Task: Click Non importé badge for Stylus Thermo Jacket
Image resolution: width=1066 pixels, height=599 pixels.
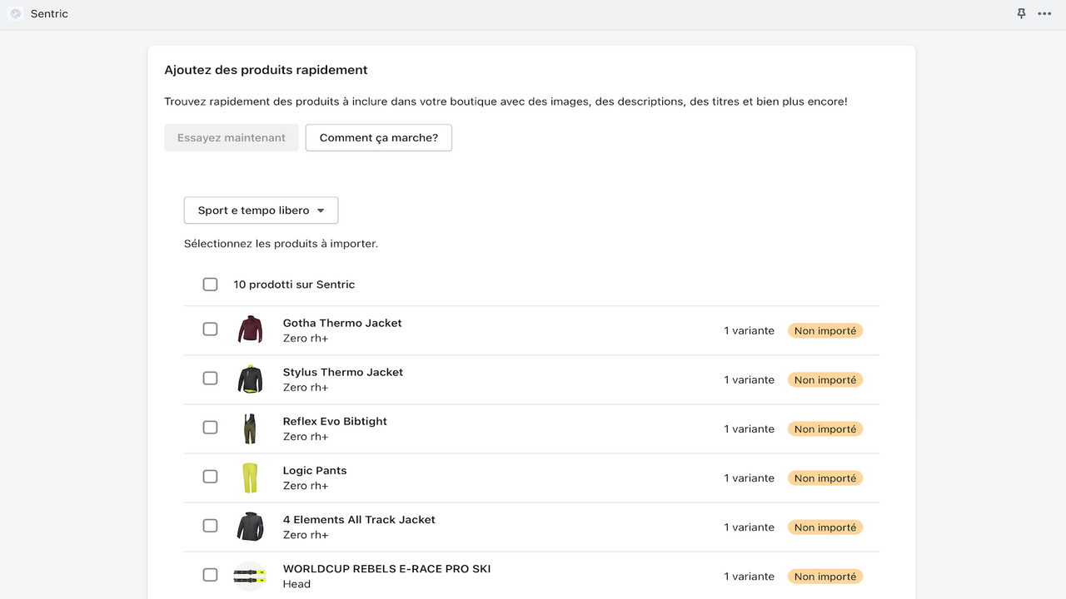Action: (825, 379)
